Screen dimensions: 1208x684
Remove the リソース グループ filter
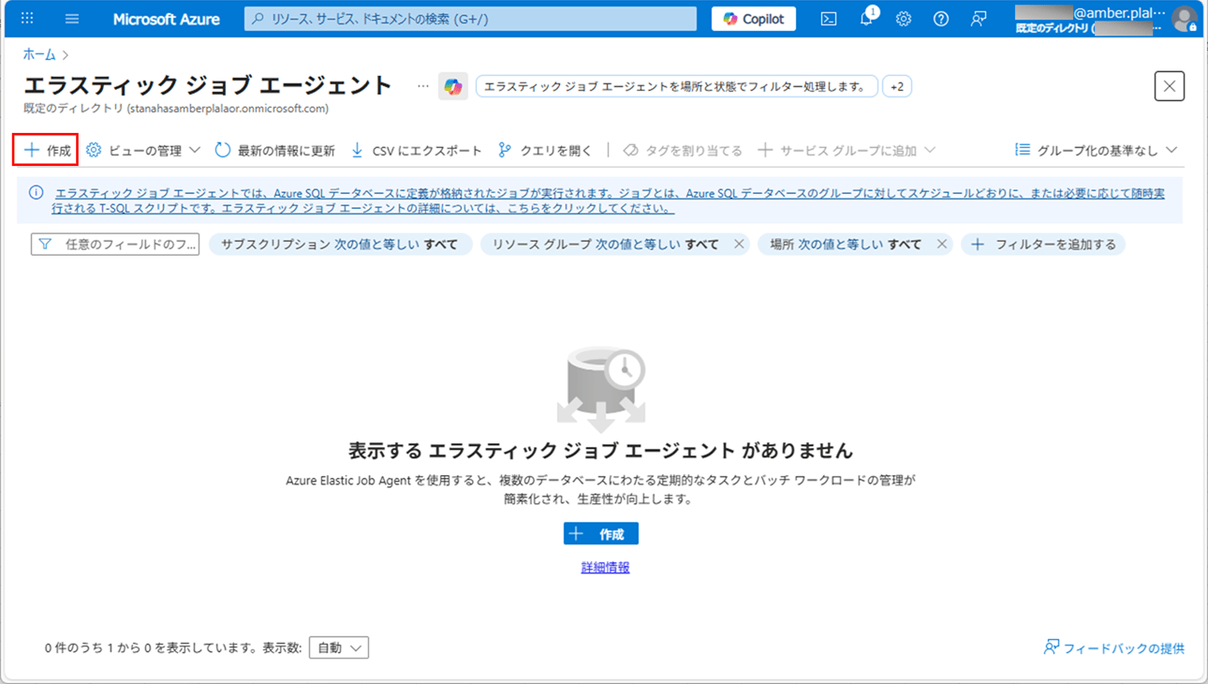click(x=739, y=245)
